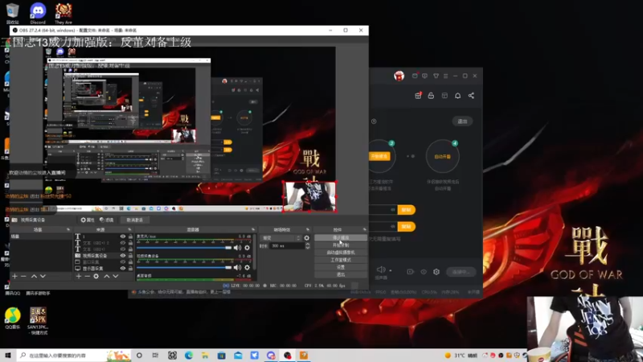This screenshot has height=362, width=643.
Task: Toggle lock on 显示器采集 source
Action: [130, 269]
